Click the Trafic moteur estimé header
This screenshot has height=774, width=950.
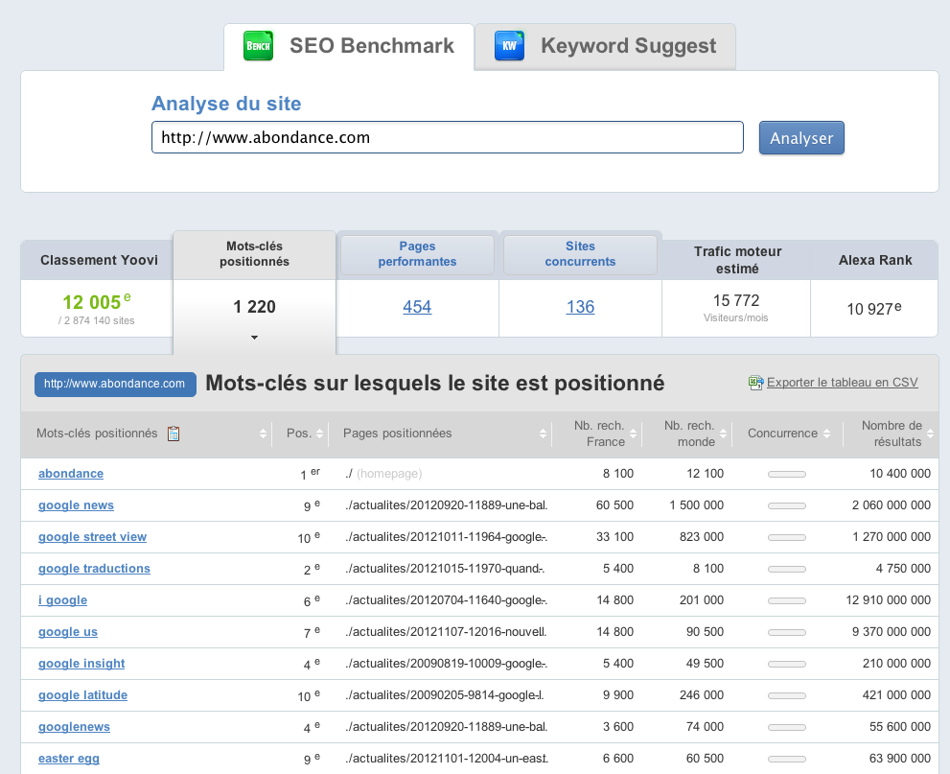737,260
